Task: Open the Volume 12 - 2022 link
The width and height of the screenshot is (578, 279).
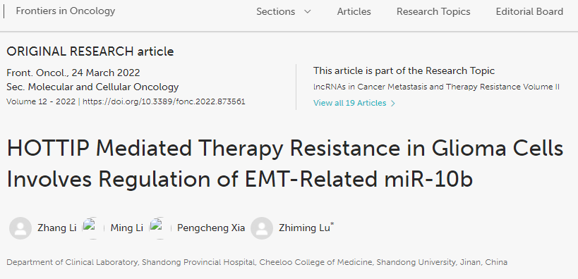Action: click(x=41, y=101)
